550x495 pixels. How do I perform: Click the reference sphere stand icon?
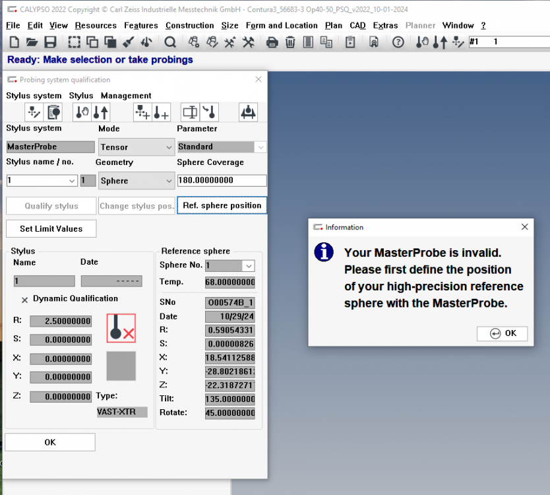coord(248,112)
